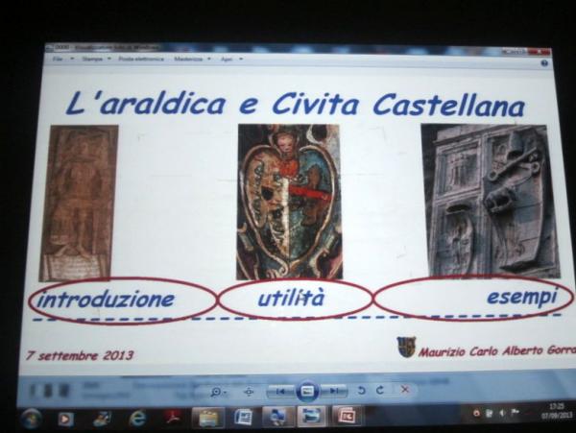Click the 'esempi' label on slide

coord(522,297)
